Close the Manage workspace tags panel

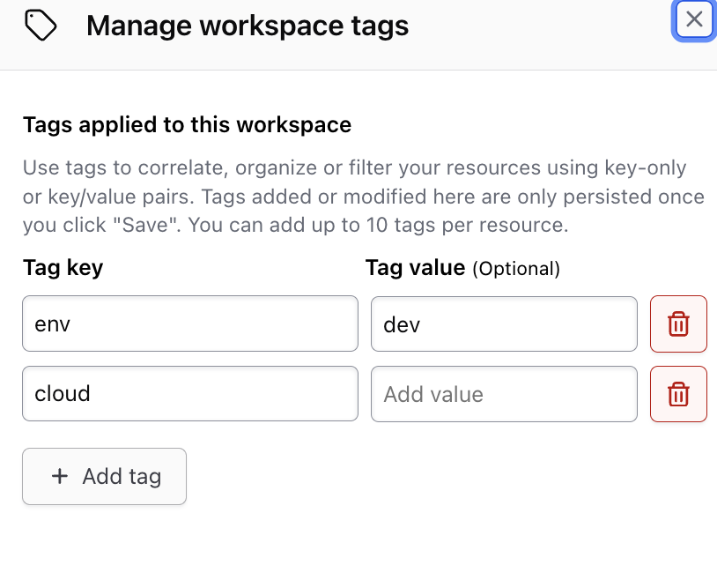tap(694, 20)
